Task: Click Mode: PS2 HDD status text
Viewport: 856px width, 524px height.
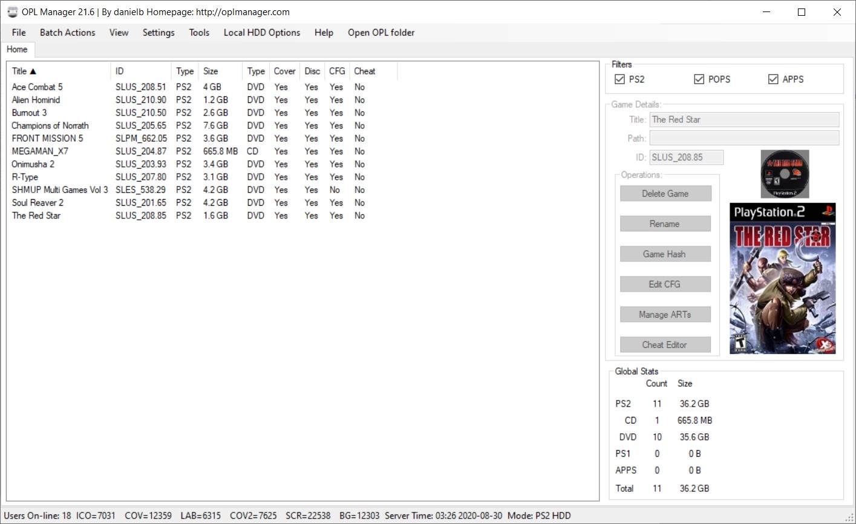Action: coord(539,516)
